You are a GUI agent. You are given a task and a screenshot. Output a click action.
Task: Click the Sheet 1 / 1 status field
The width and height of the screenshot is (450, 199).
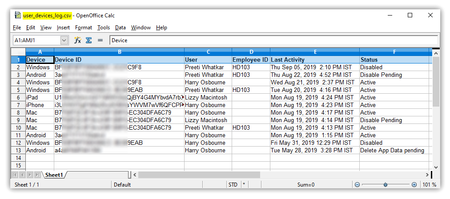click(61, 185)
